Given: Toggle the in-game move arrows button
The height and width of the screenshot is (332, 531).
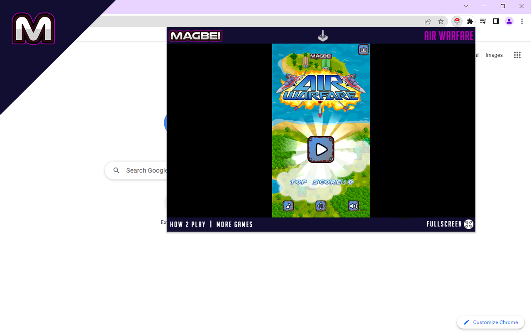Looking at the screenshot, I should (321, 206).
